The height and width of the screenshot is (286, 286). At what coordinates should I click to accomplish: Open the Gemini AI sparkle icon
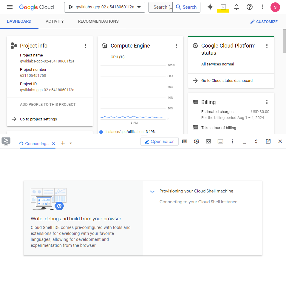click(x=210, y=7)
